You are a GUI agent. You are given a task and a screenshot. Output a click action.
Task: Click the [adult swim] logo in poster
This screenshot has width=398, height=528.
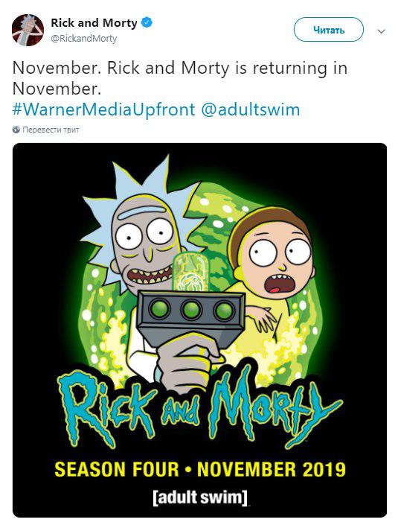200,497
